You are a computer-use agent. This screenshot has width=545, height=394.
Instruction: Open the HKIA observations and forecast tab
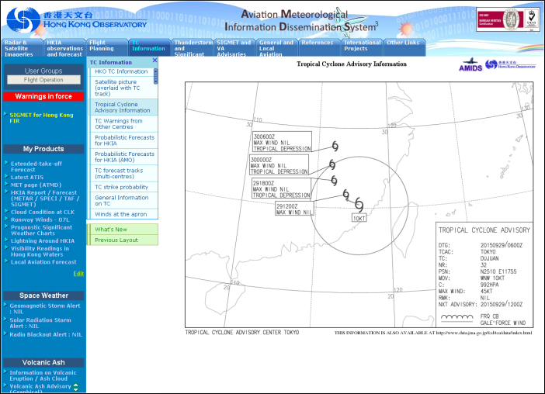[64, 48]
